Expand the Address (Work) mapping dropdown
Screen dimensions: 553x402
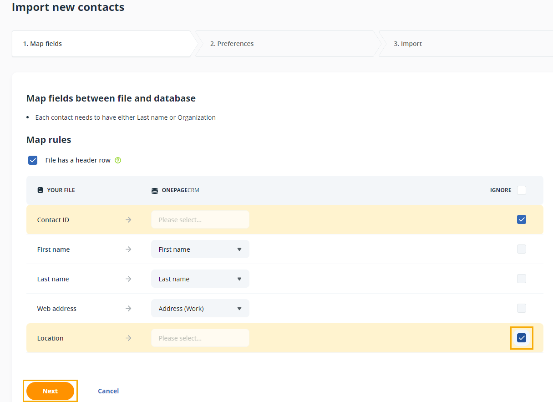point(200,309)
